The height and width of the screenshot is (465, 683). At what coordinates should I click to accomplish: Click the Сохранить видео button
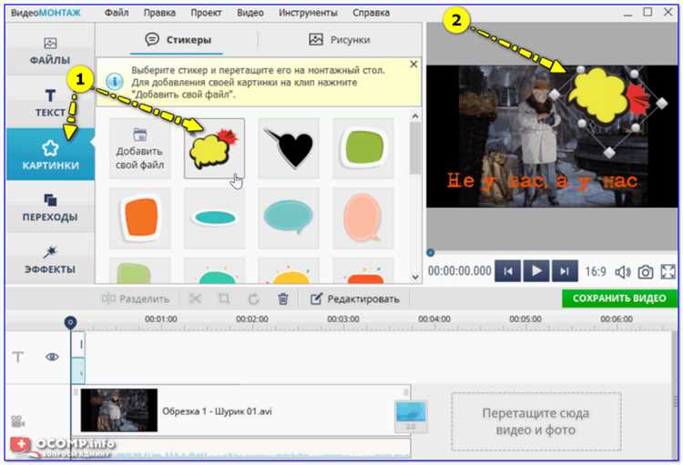[x=619, y=298]
